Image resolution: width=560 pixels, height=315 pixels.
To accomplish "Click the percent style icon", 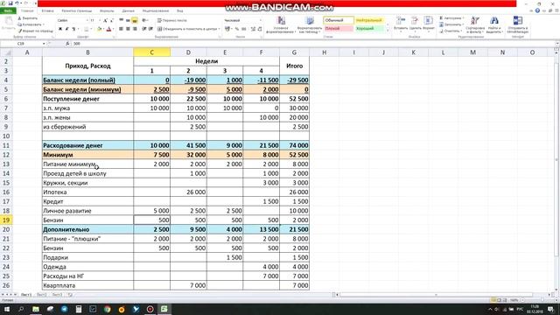I will [x=237, y=29].
